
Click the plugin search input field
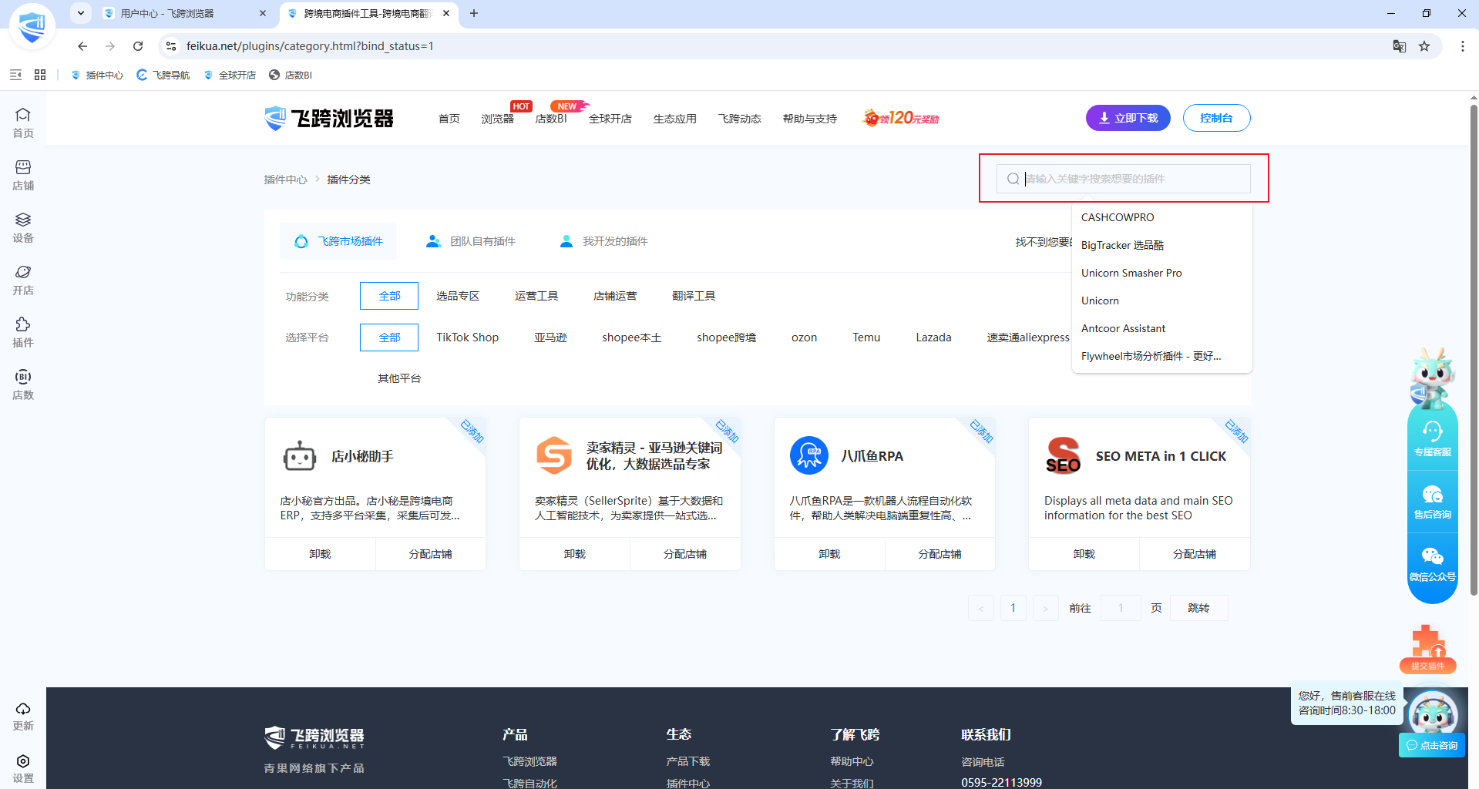(x=1123, y=179)
